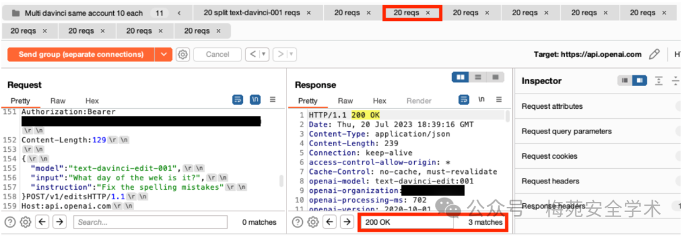Image resolution: width=683 pixels, height=236 pixels.
Task: Jump to next Response search match
Action: 347,222
